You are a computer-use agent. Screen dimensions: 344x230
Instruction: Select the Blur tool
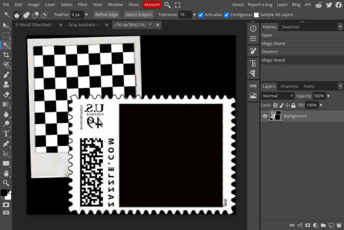click(x=6, y=114)
